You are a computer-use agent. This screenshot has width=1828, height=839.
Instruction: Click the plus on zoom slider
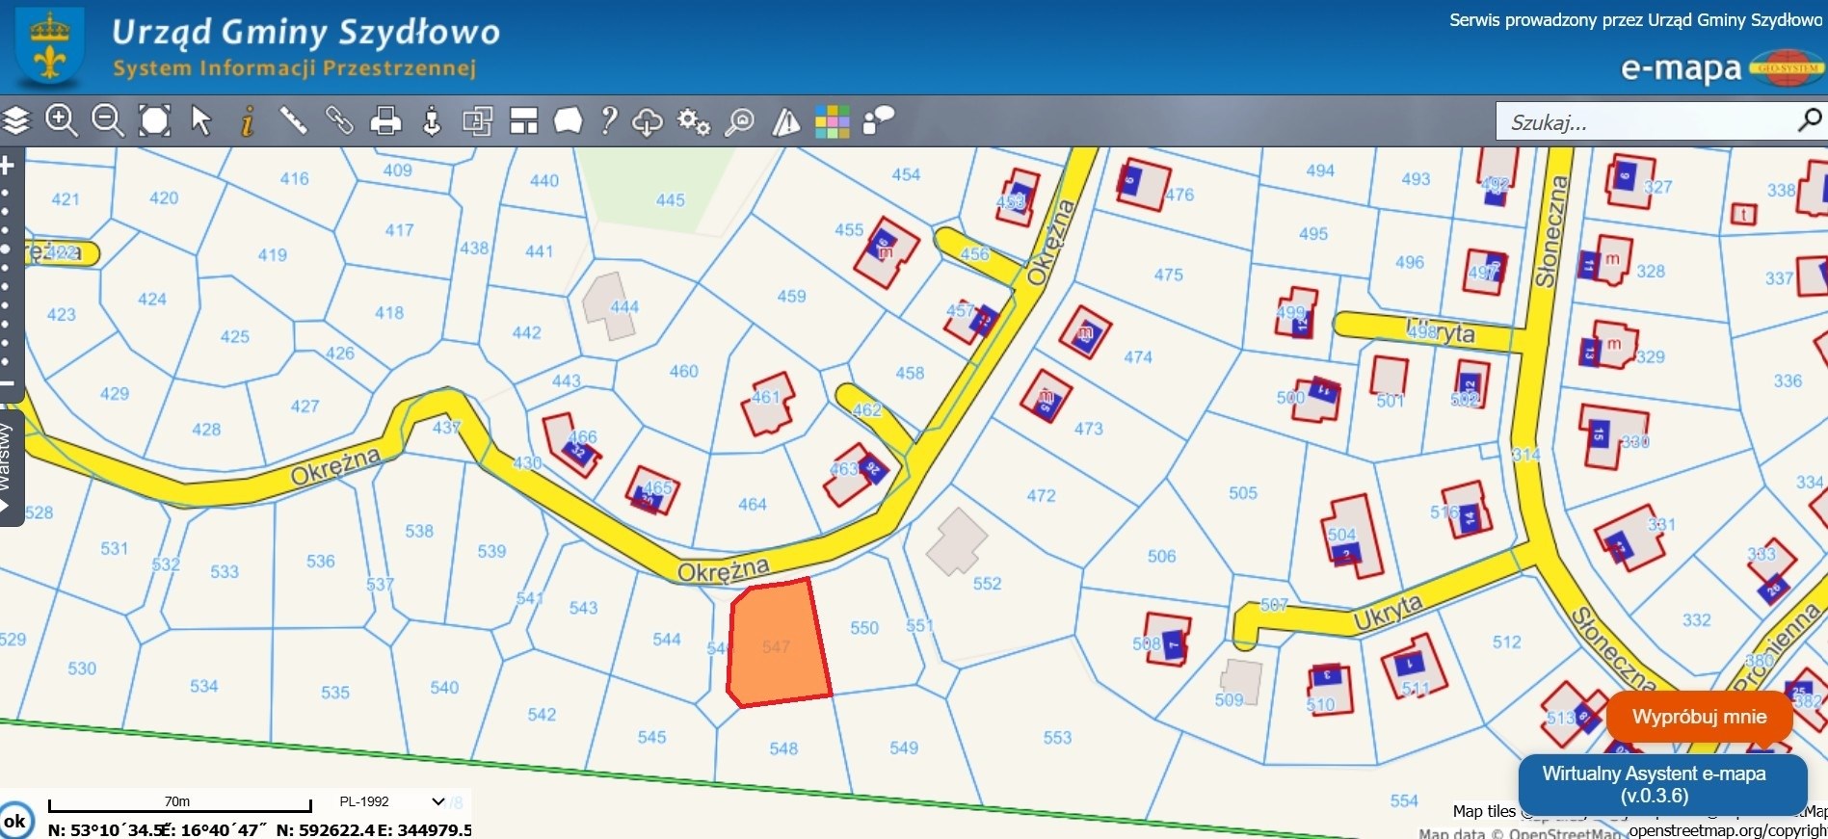(8, 166)
